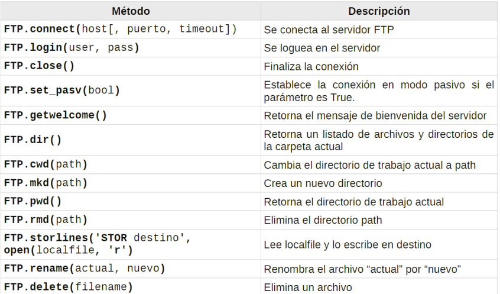Click the Descripción column header
The height and width of the screenshot is (294, 500).
click(x=379, y=11)
